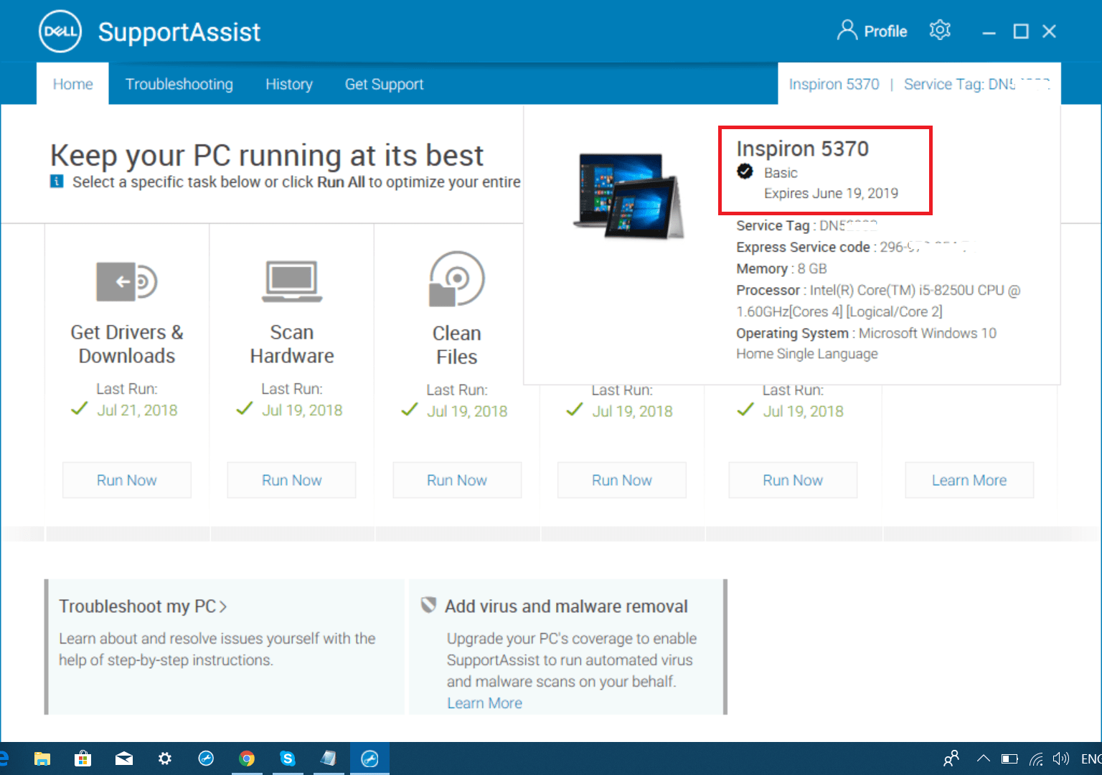Open the notepad app icon beside Skype
1102x775 pixels.
tap(329, 758)
